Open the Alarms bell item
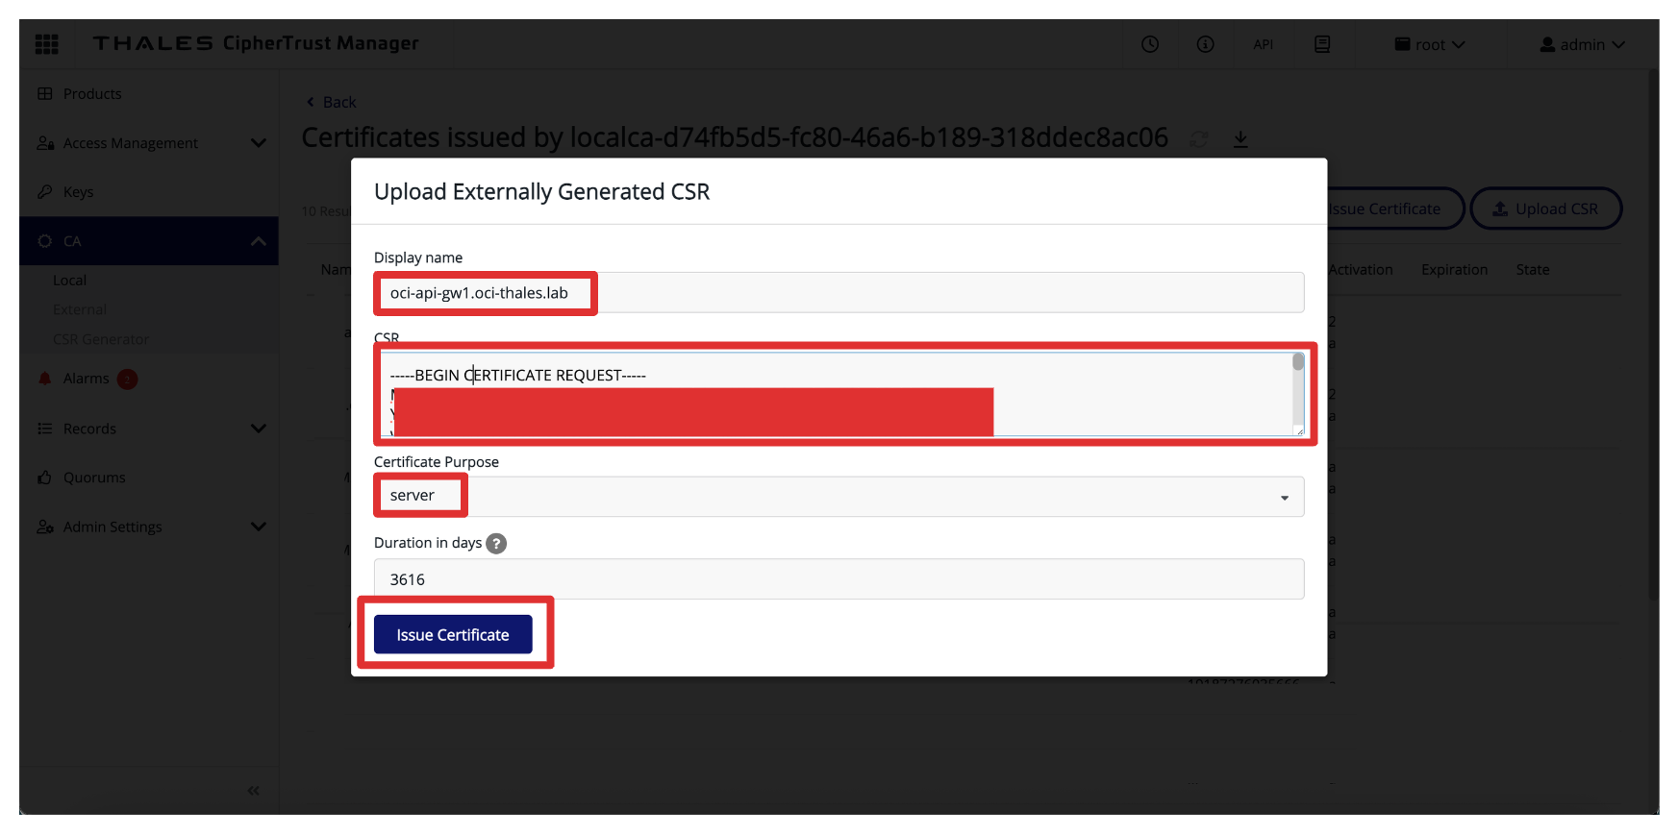This screenshot has height=834, width=1678. click(x=86, y=379)
